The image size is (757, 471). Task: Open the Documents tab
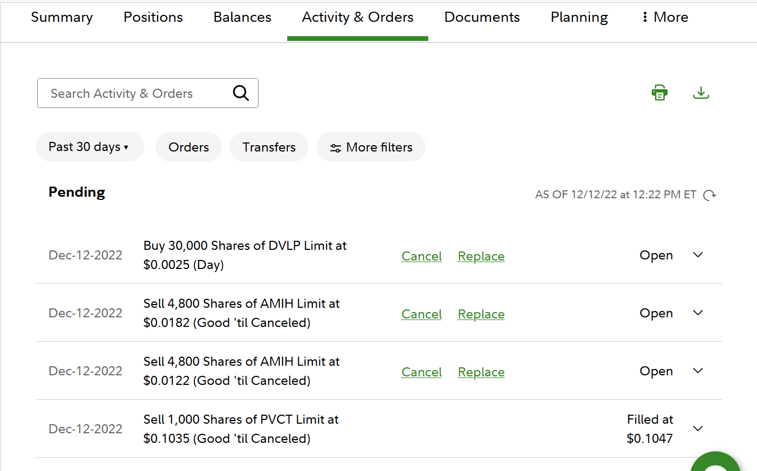(x=482, y=17)
